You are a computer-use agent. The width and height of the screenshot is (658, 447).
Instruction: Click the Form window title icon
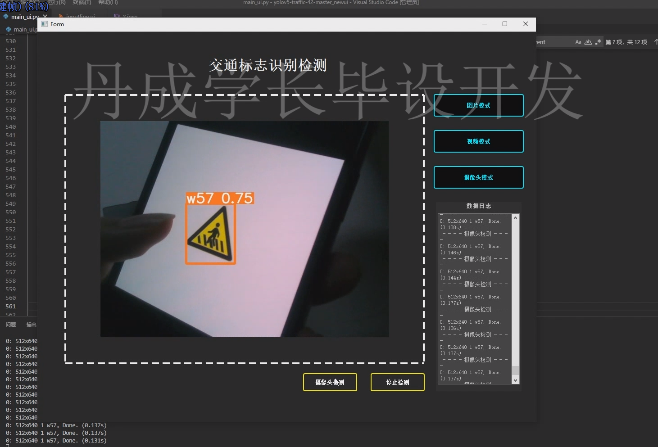[x=44, y=24]
